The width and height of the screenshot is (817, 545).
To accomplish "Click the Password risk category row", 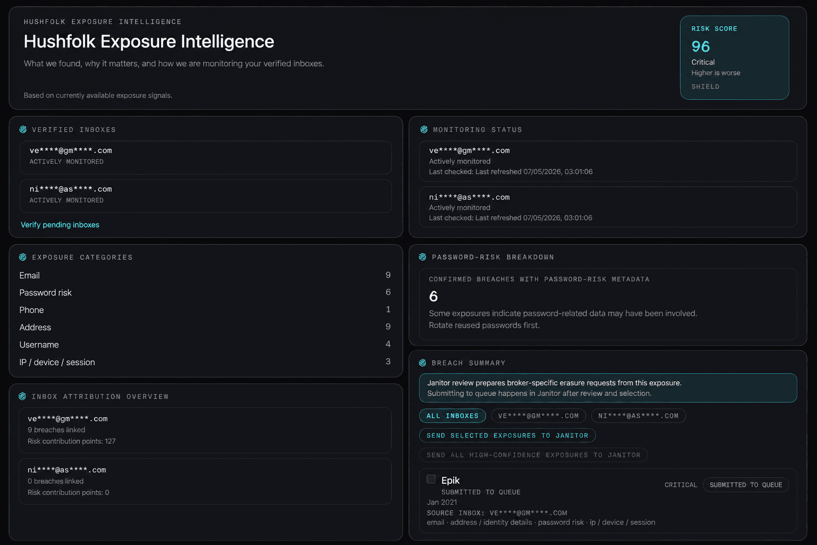I will pos(205,293).
